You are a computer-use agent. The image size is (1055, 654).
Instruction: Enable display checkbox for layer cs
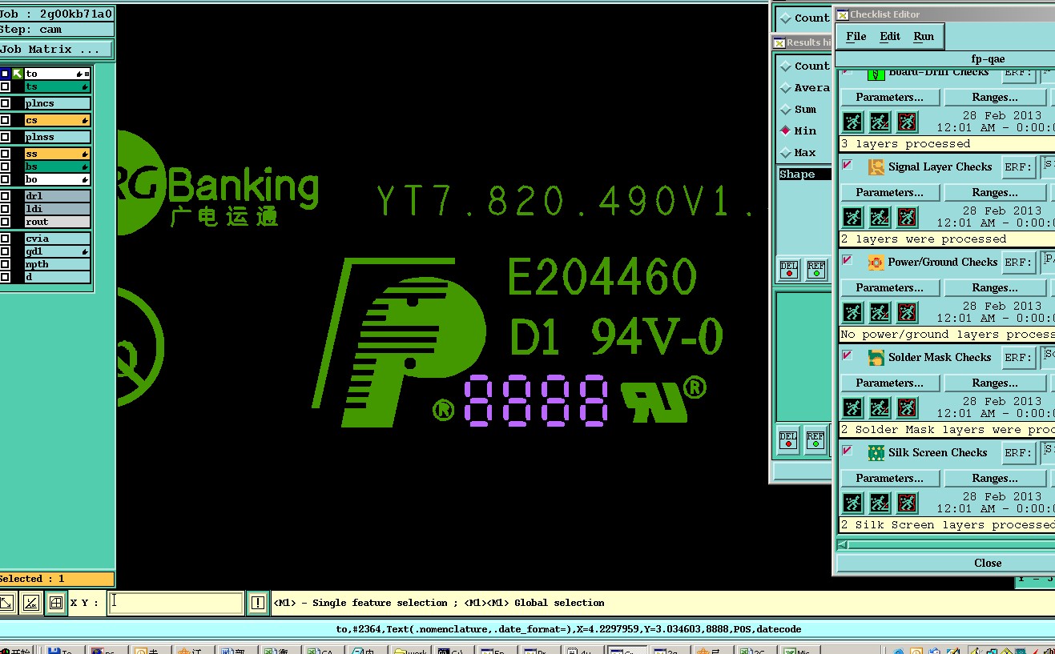6,120
